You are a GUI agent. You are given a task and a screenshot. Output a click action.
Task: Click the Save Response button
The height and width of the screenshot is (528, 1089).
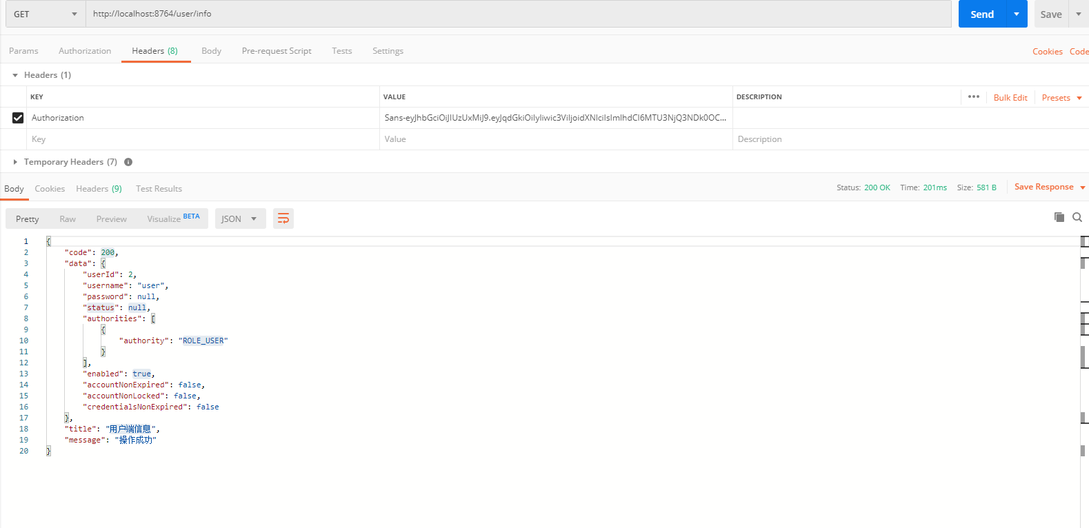[1043, 187]
